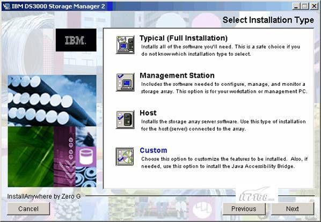Select the Typical full installation computer icon
Image resolution: width=321 pixels, height=222 pixels.
(x=125, y=45)
